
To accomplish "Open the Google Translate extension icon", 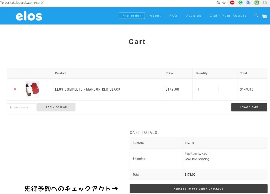I will [x=248, y=2].
